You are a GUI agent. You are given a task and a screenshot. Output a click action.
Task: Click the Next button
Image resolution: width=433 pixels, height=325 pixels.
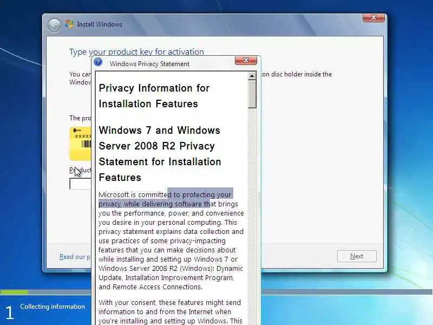tap(357, 256)
